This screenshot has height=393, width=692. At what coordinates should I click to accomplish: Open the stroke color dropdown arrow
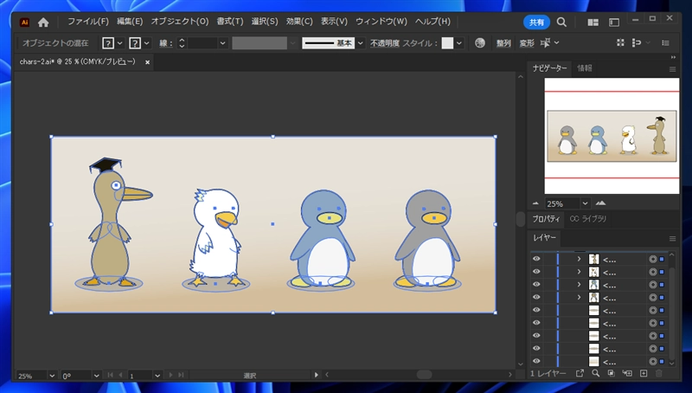(146, 43)
